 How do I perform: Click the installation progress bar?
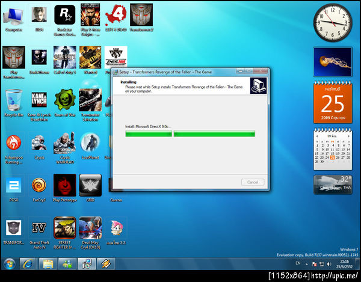(x=190, y=133)
